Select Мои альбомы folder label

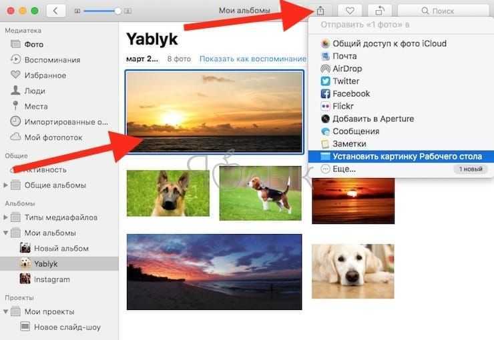(51, 233)
